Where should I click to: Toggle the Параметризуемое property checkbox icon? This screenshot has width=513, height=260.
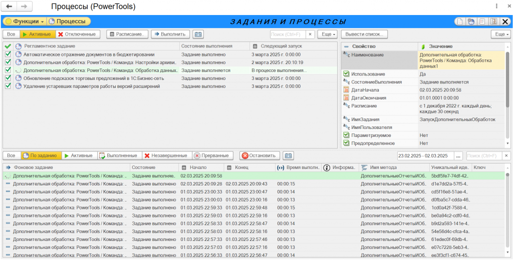[346, 135]
